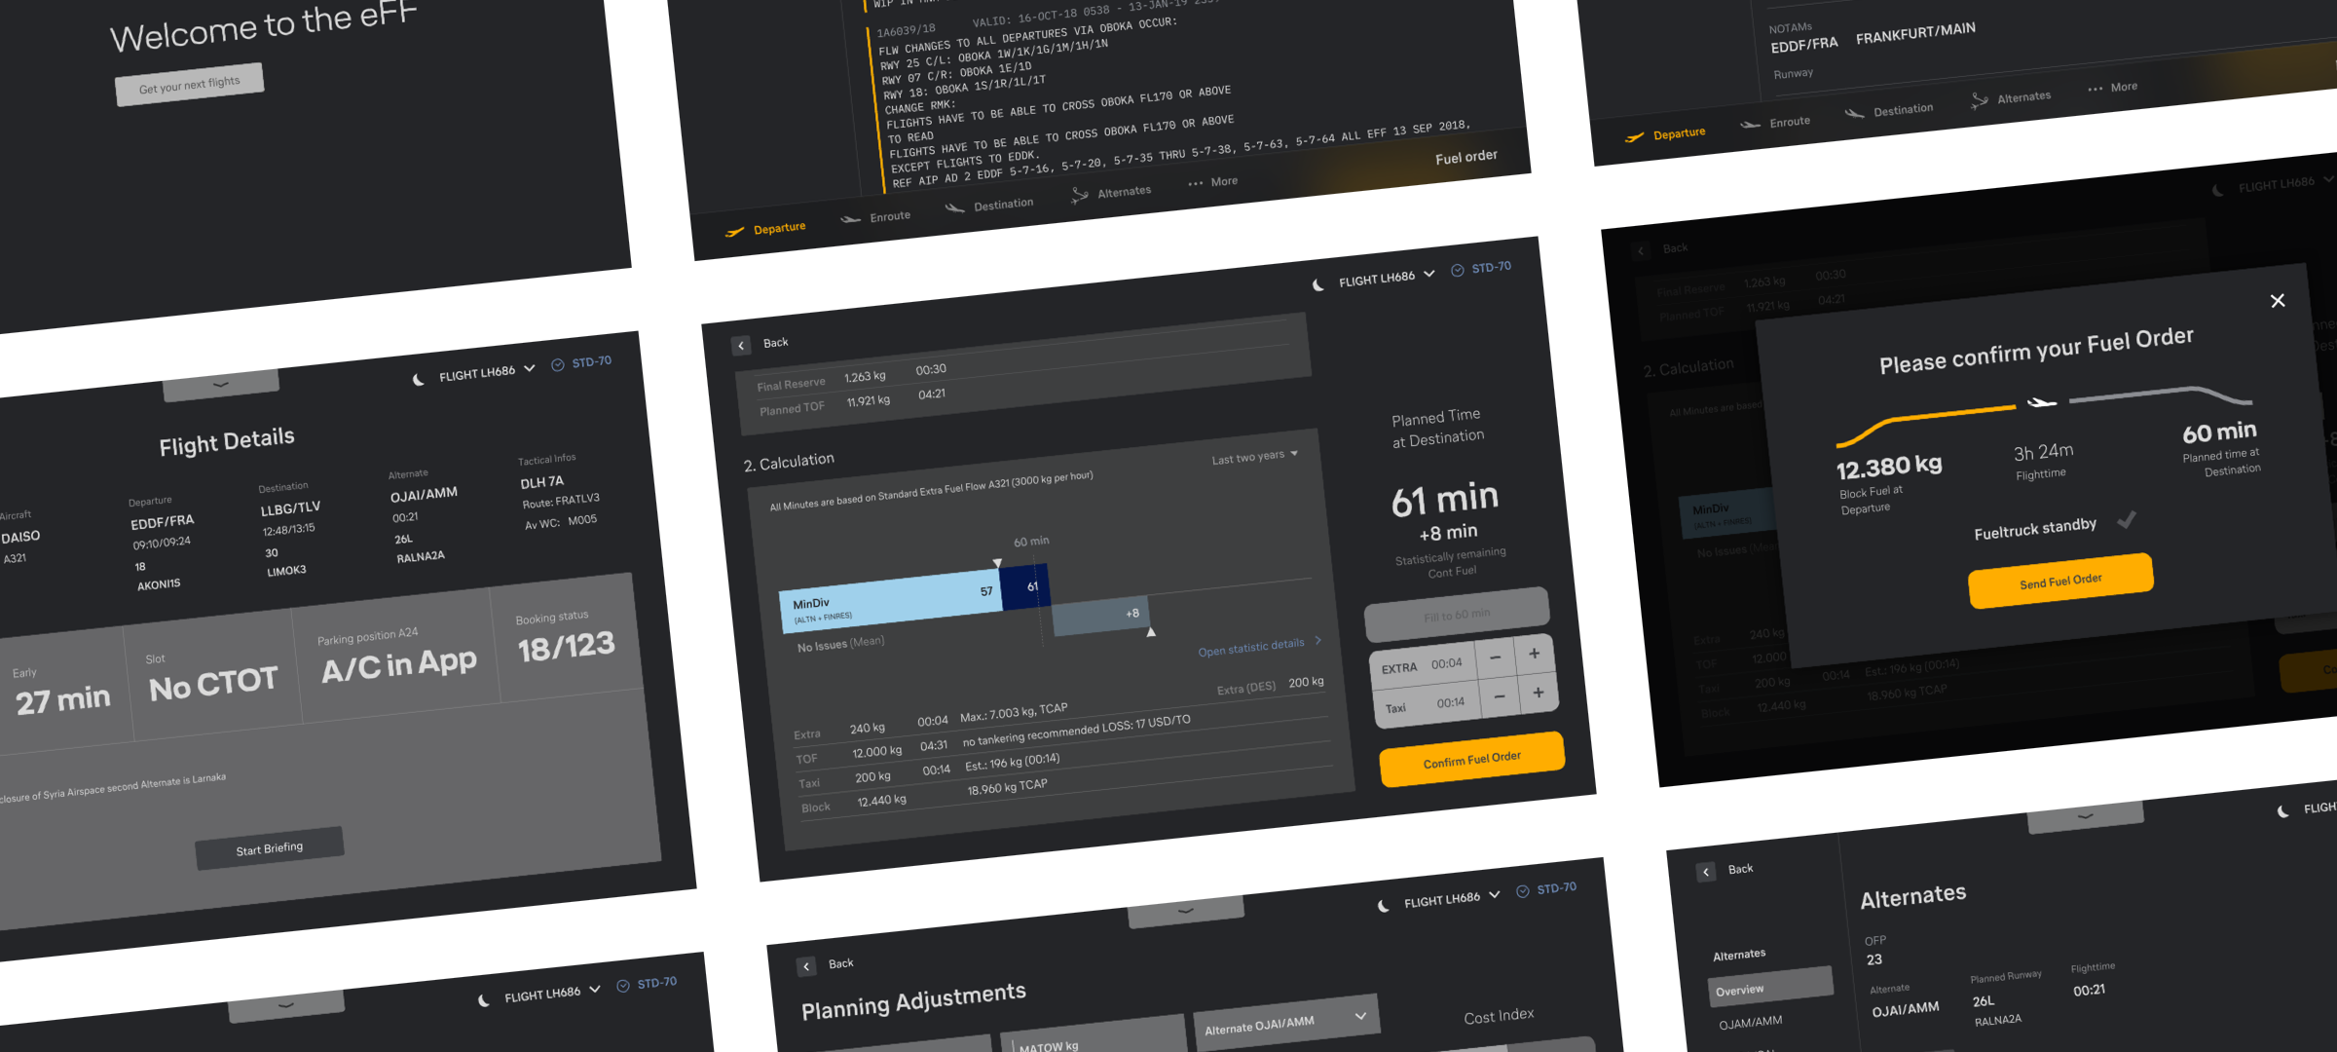The image size is (2337, 1052).
Task: Click the Send Fuel Order button
Action: 2059,582
